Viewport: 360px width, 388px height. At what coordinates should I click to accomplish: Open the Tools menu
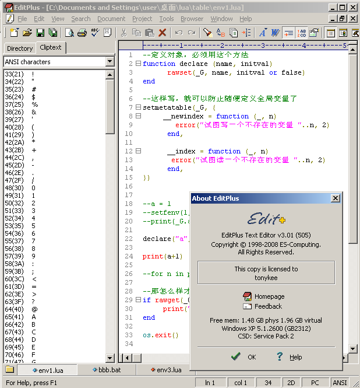click(x=166, y=19)
